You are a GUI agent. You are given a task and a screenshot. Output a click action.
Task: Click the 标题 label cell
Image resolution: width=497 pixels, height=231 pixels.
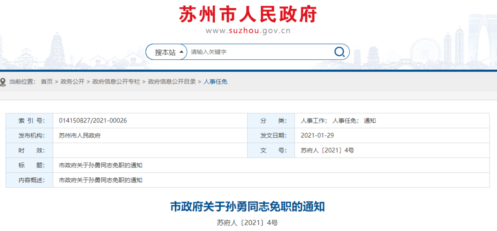(x=29, y=165)
